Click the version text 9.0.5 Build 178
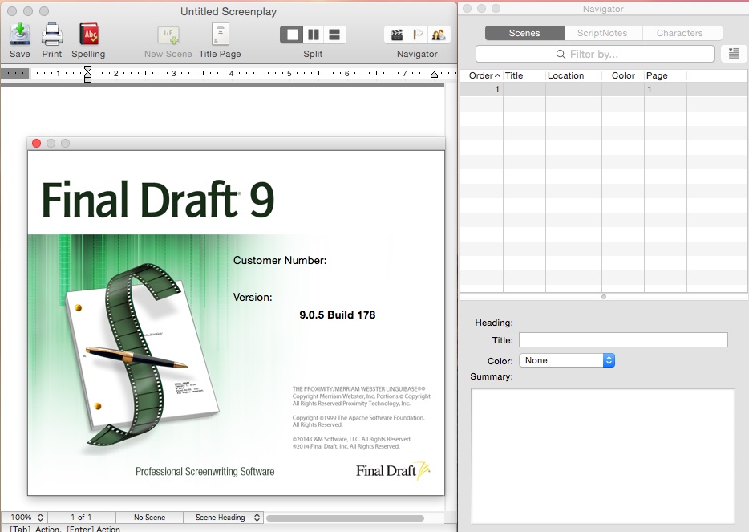This screenshot has width=749, height=532. pos(338,315)
